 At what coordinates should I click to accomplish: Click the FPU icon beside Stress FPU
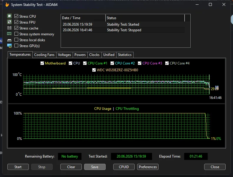(9, 22)
